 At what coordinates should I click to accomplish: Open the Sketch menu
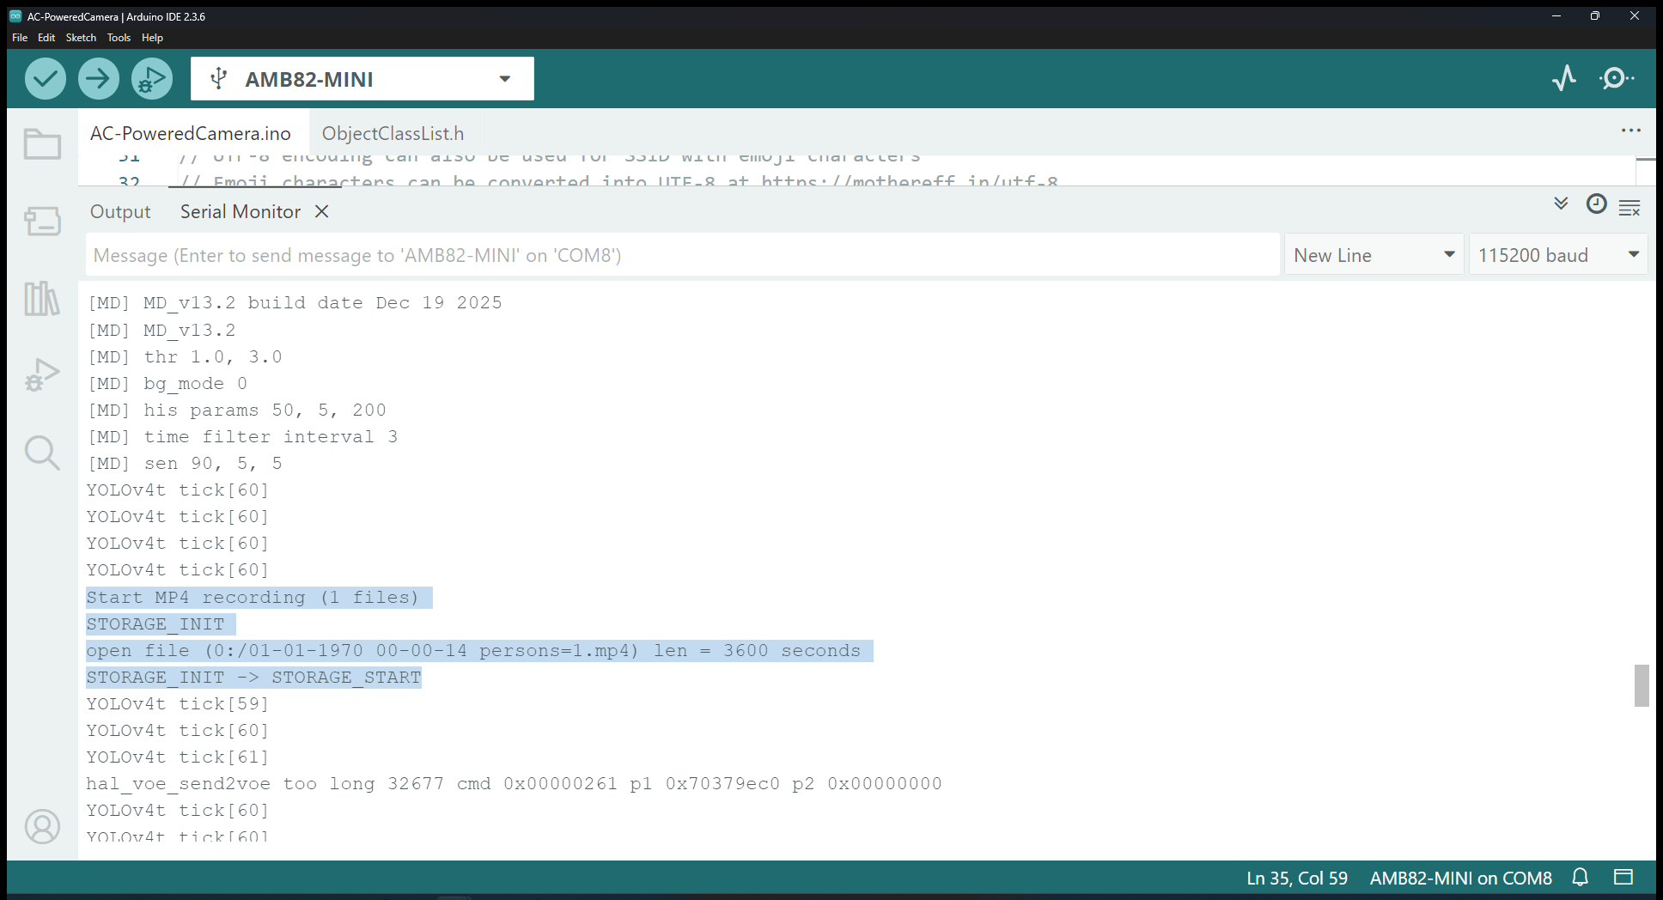(81, 38)
